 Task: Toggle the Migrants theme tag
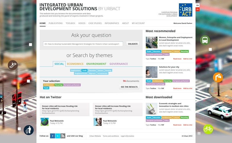click(x=92, y=73)
